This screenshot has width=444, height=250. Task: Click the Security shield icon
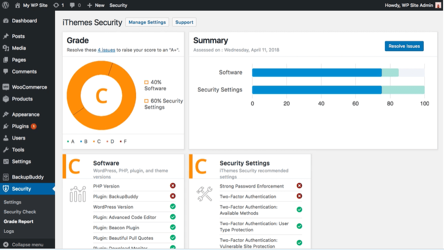click(6, 189)
